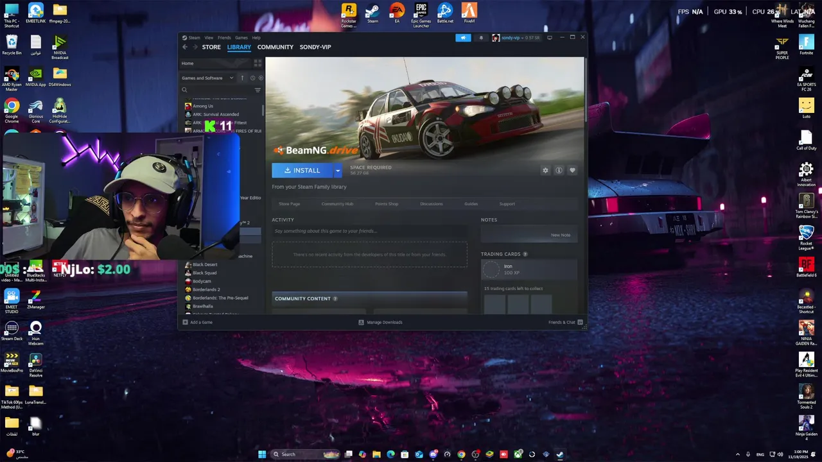Show recent games clock filter

252,78
